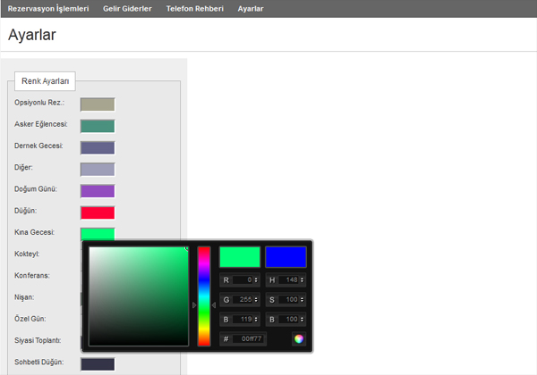This screenshot has height=375, width=537.
Task: Pick the Diğer color swatch
Action: point(98,170)
